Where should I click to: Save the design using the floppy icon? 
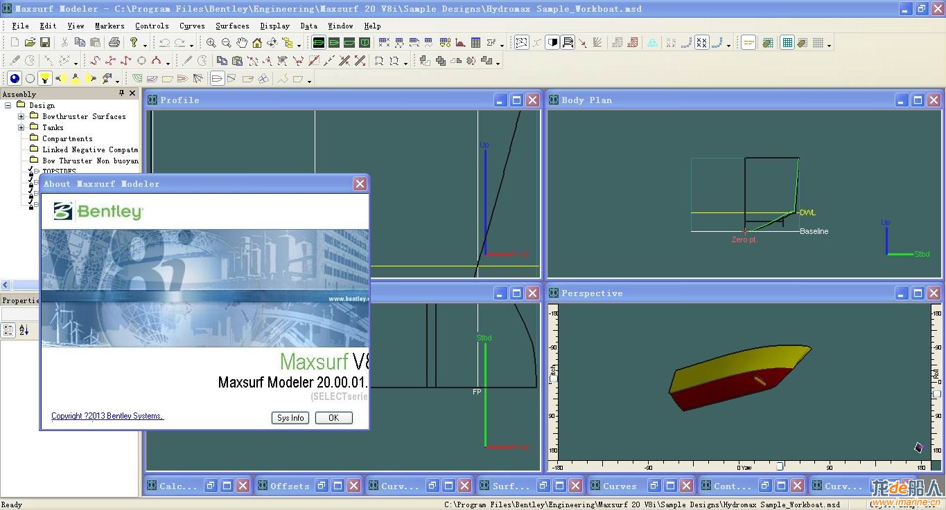tap(45, 43)
